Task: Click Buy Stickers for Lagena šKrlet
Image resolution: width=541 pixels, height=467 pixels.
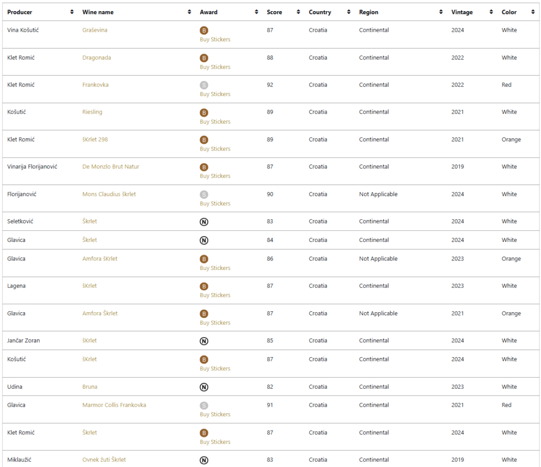Action: coord(215,295)
